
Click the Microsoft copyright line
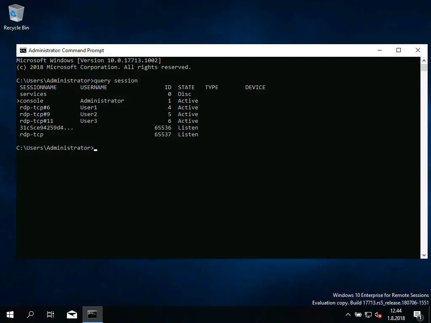tap(104, 67)
